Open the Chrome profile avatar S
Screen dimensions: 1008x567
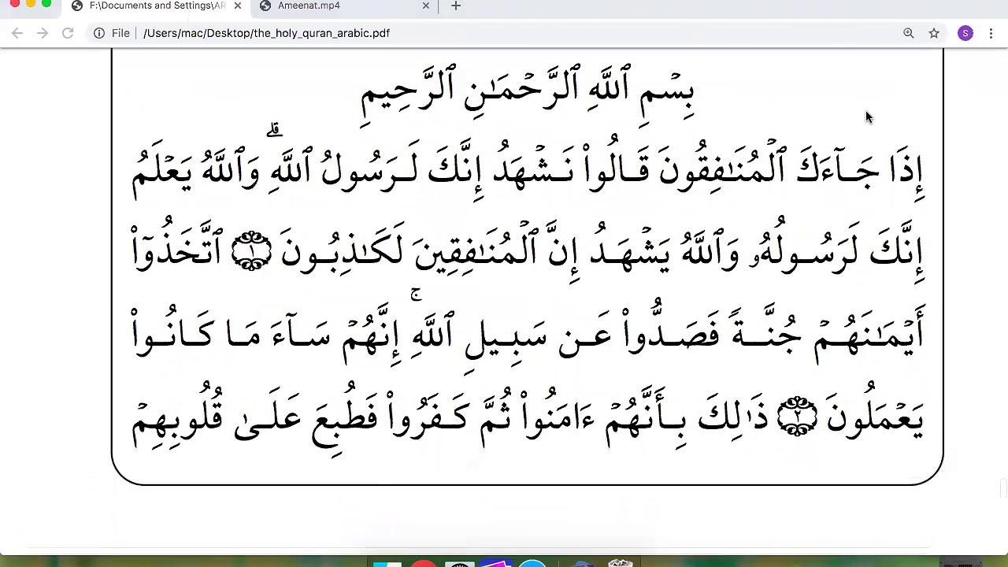tap(965, 33)
